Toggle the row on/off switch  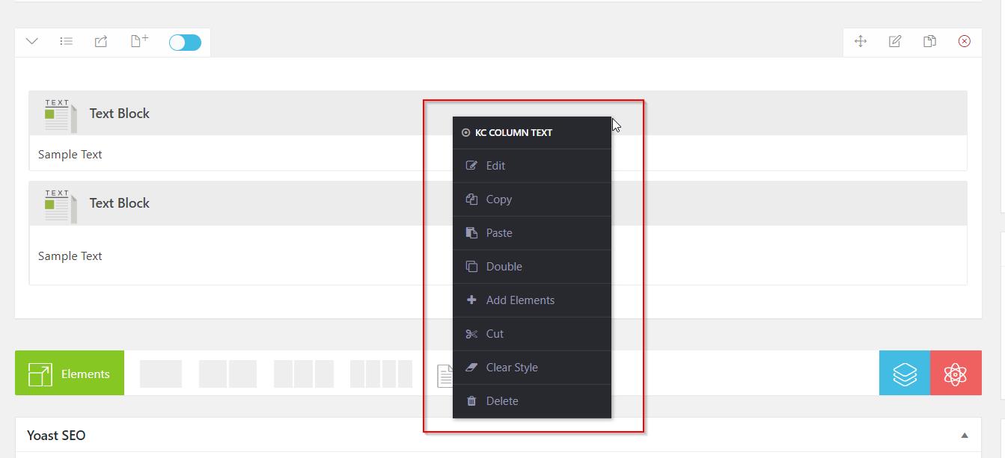(x=185, y=43)
